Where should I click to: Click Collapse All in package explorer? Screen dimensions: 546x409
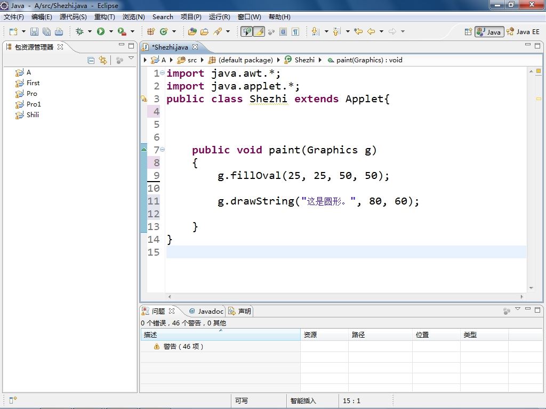click(x=91, y=61)
